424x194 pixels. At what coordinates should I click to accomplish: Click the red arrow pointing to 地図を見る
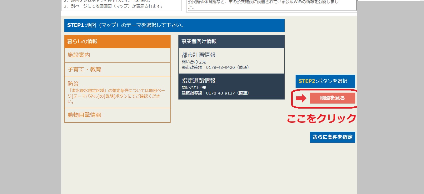(301, 98)
